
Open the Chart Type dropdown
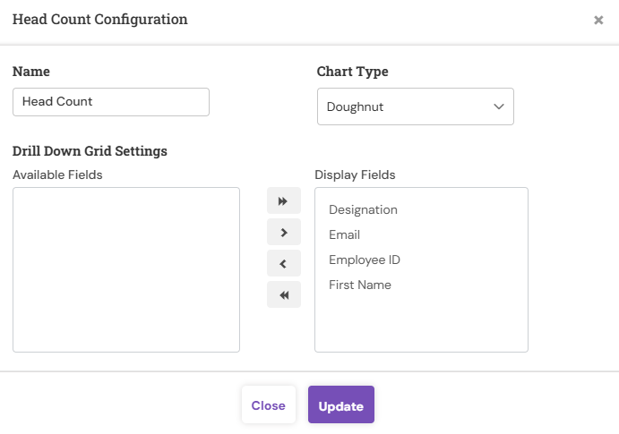click(x=415, y=106)
